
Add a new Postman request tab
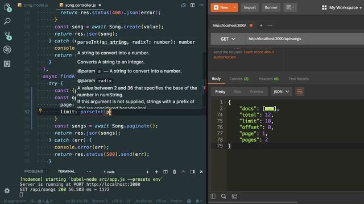click(x=261, y=25)
